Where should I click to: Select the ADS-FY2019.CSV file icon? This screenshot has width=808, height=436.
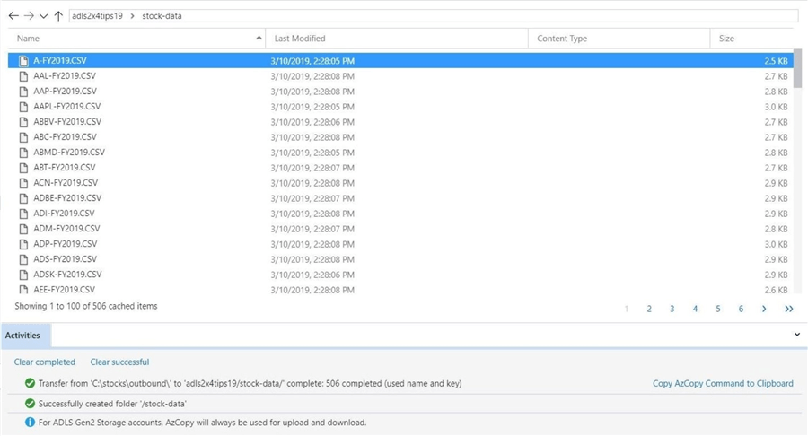pyautogui.click(x=23, y=259)
